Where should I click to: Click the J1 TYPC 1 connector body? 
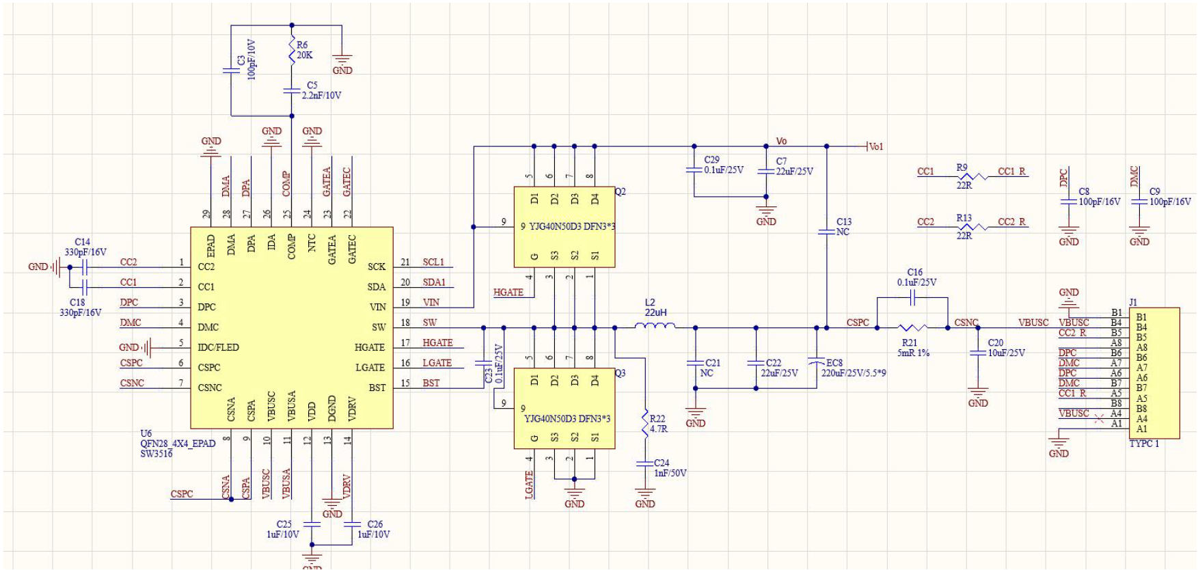click(x=1155, y=372)
